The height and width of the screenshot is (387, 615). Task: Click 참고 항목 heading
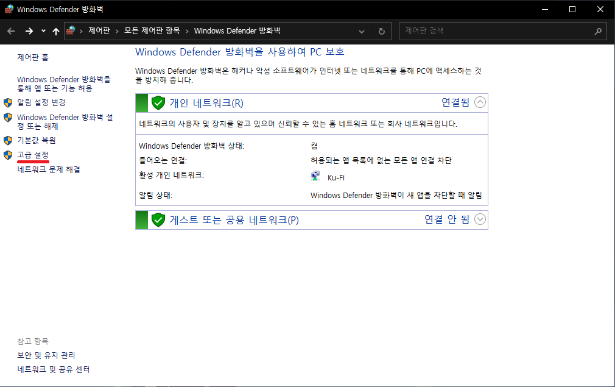[33, 341]
